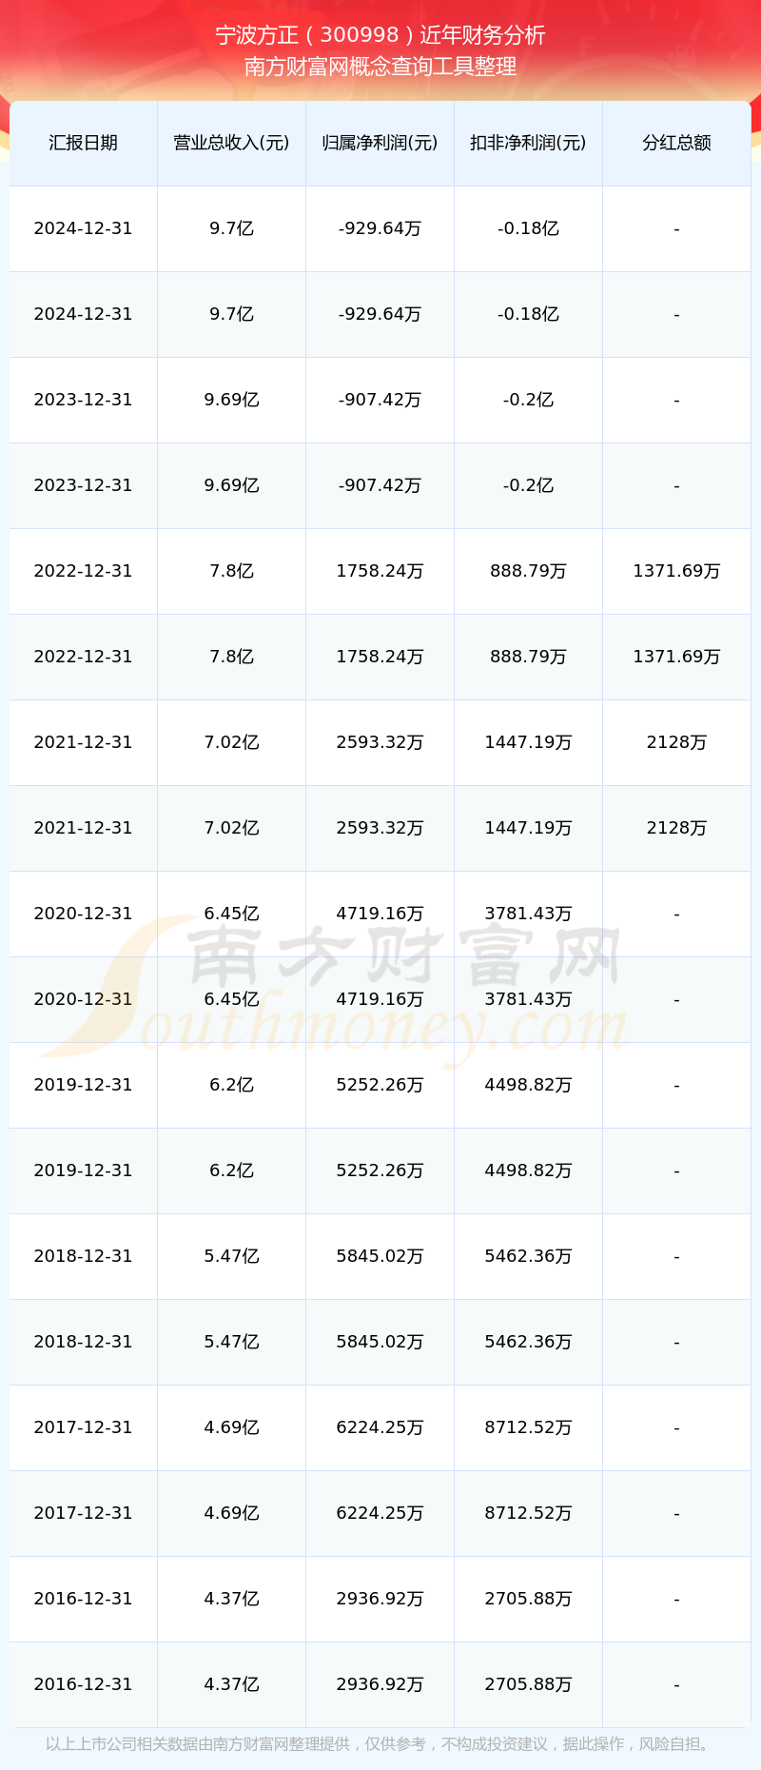Select the second 2016-12-31 date cell

[83, 1684]
